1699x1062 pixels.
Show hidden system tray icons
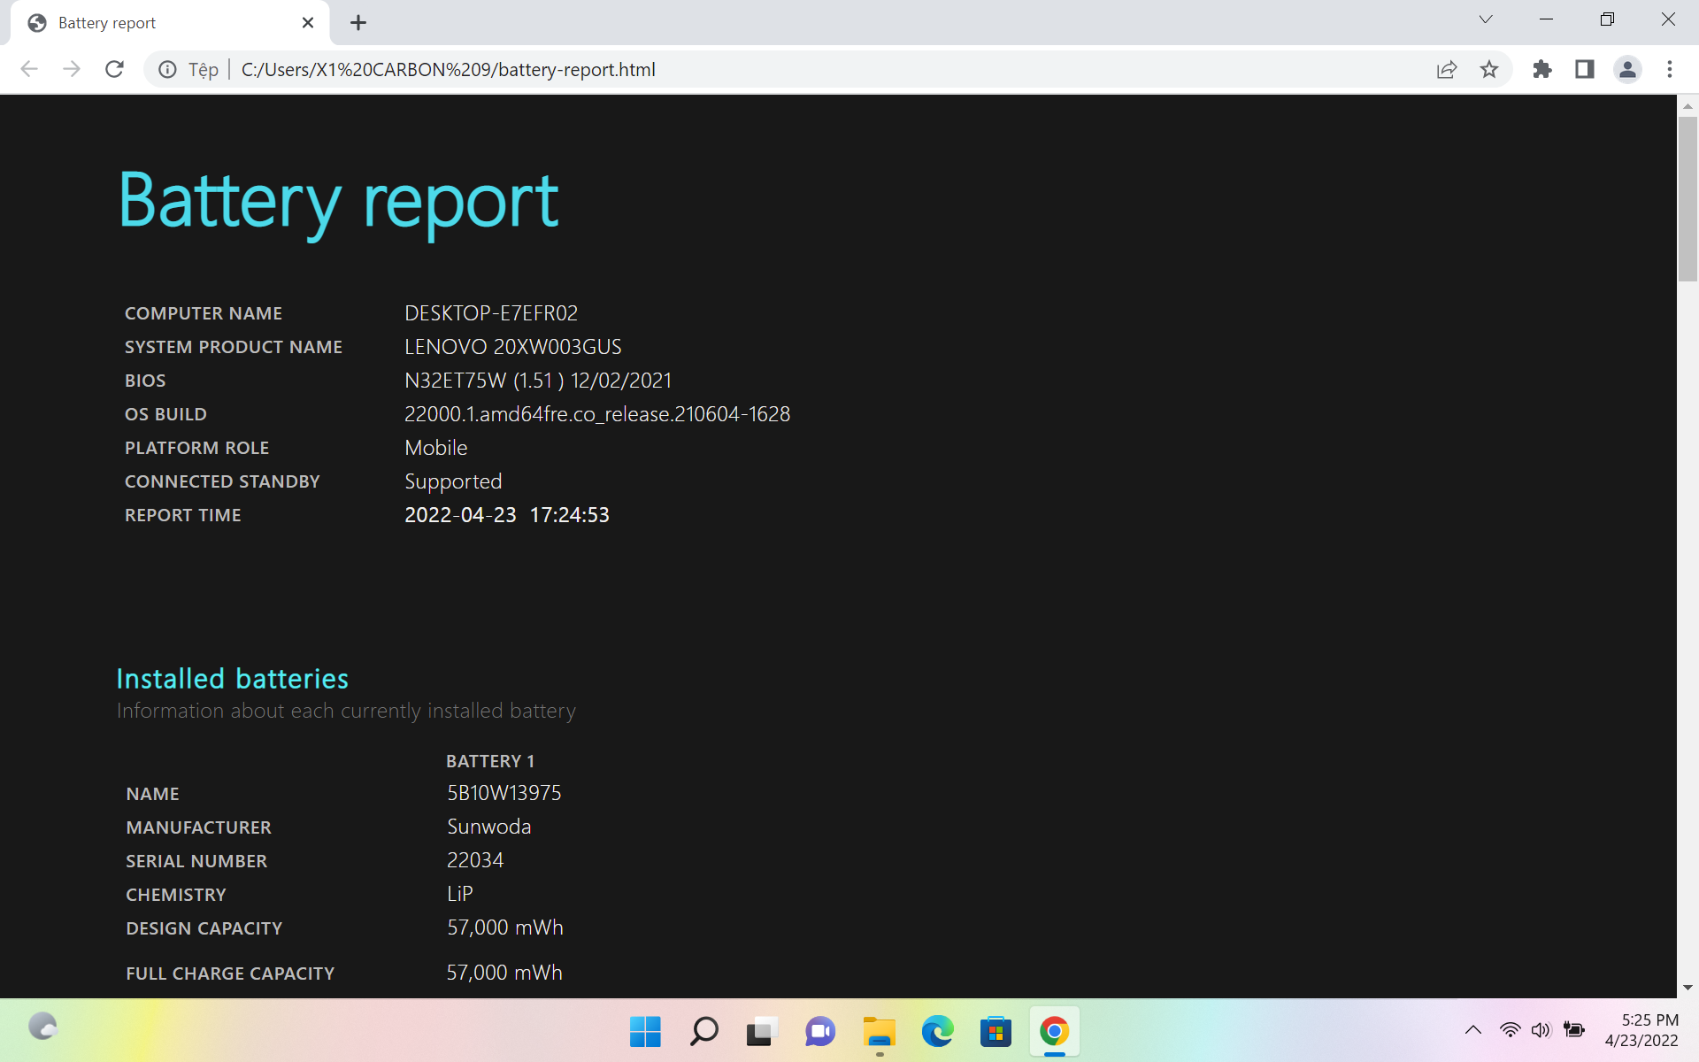pyautogui.click(x=1473, y=1029)
